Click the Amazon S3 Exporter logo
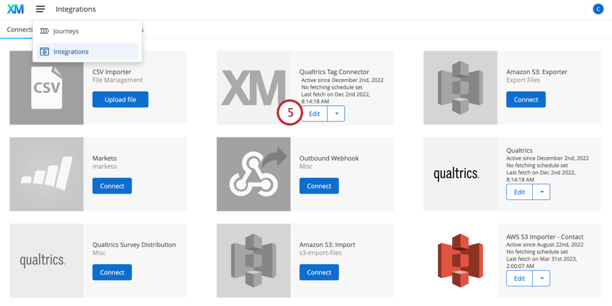 pyautogui.click(x=461, y=88)
